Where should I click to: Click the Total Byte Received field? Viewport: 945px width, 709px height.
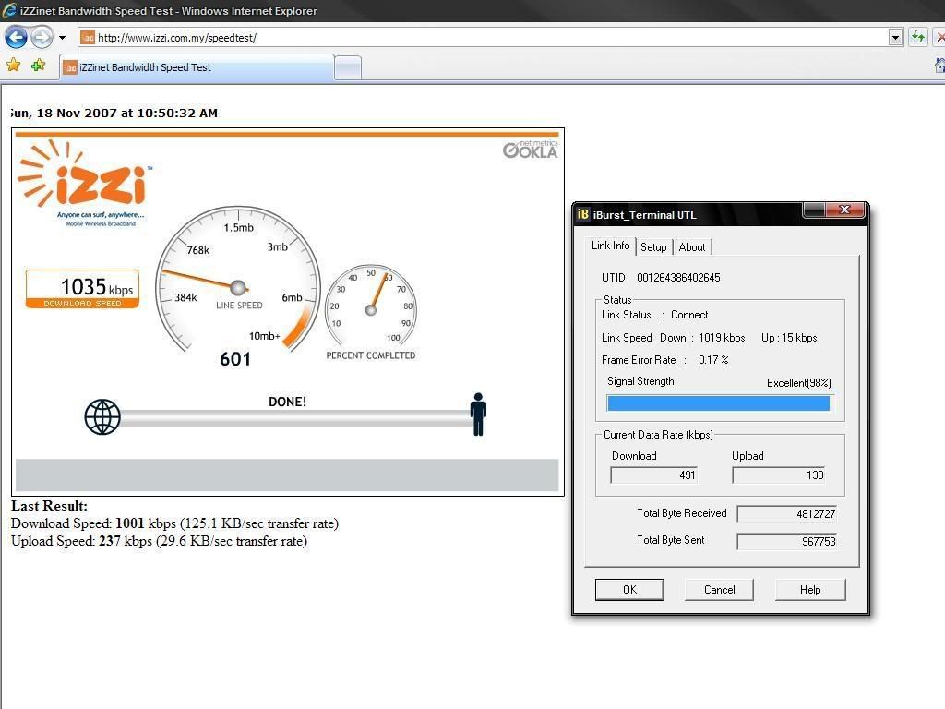[x=786, y=514]
